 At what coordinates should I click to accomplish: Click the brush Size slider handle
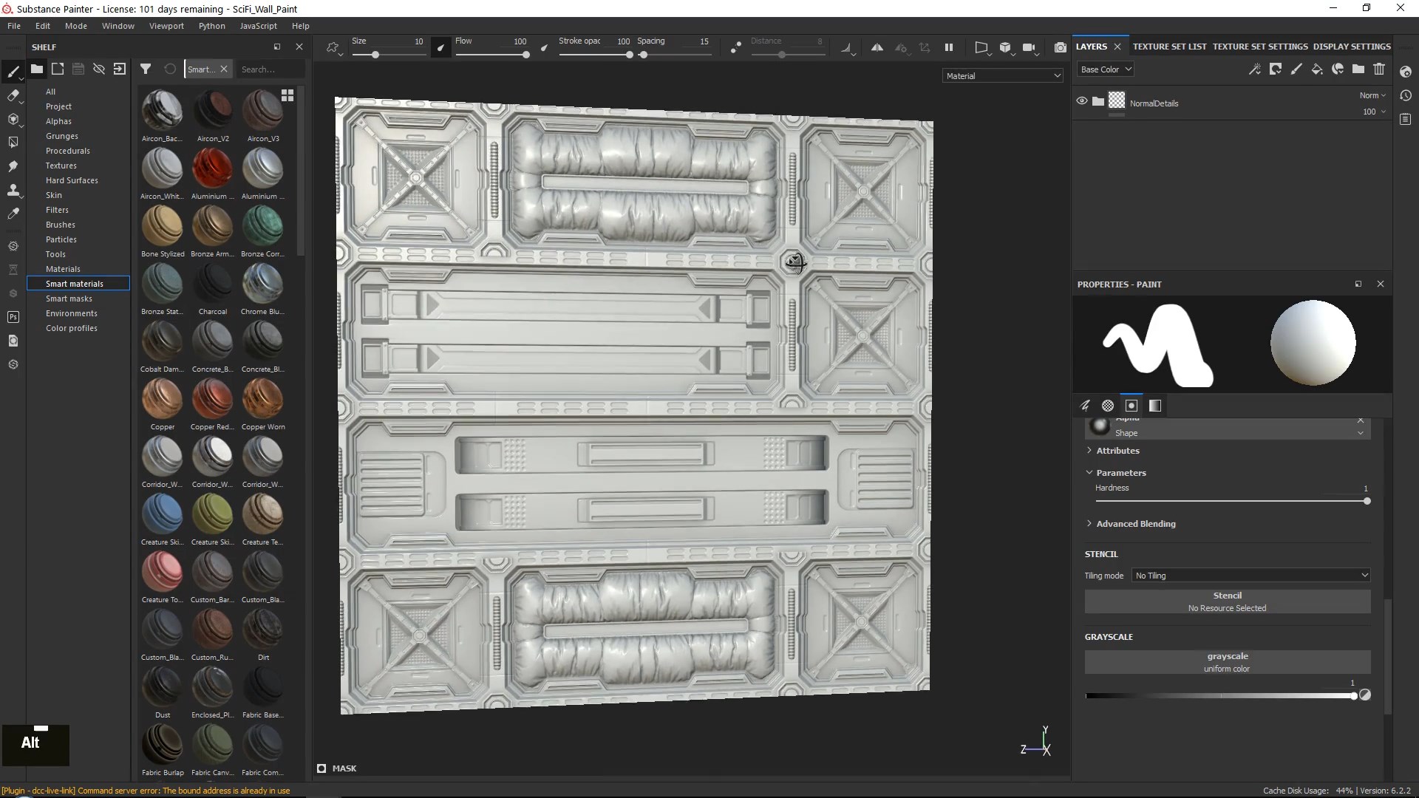(375, 55)
